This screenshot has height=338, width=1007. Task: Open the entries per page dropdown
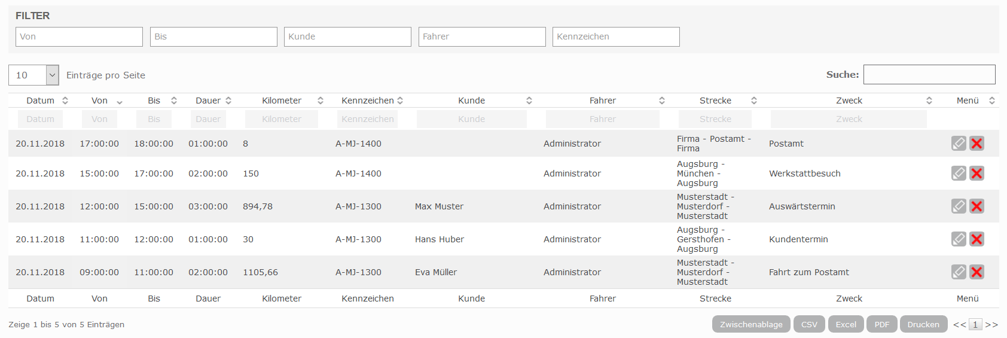(33, 75)
